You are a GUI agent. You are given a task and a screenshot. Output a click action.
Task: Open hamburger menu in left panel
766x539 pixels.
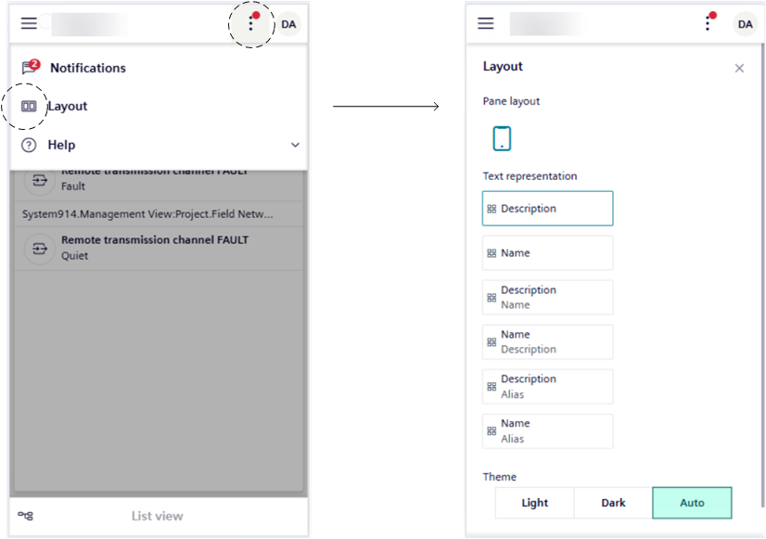(29, 24)
